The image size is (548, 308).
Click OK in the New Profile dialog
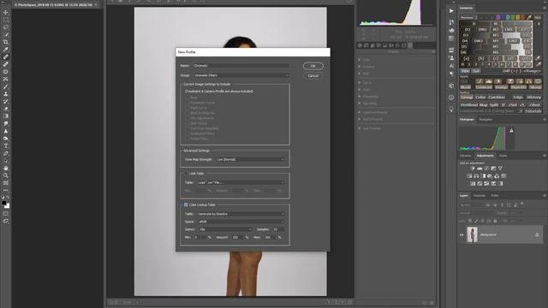313,66
